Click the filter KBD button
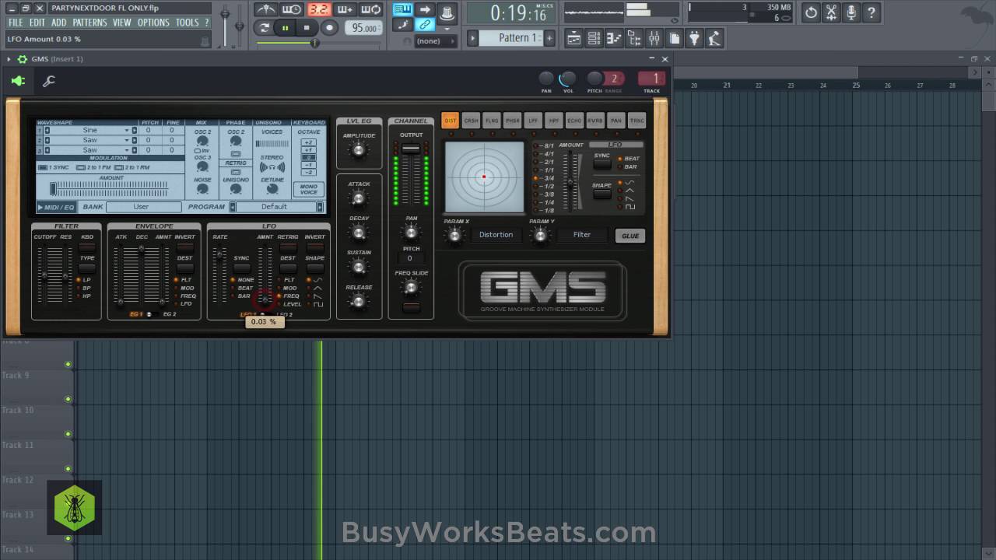The image size is (996, 560). (87, 247)
